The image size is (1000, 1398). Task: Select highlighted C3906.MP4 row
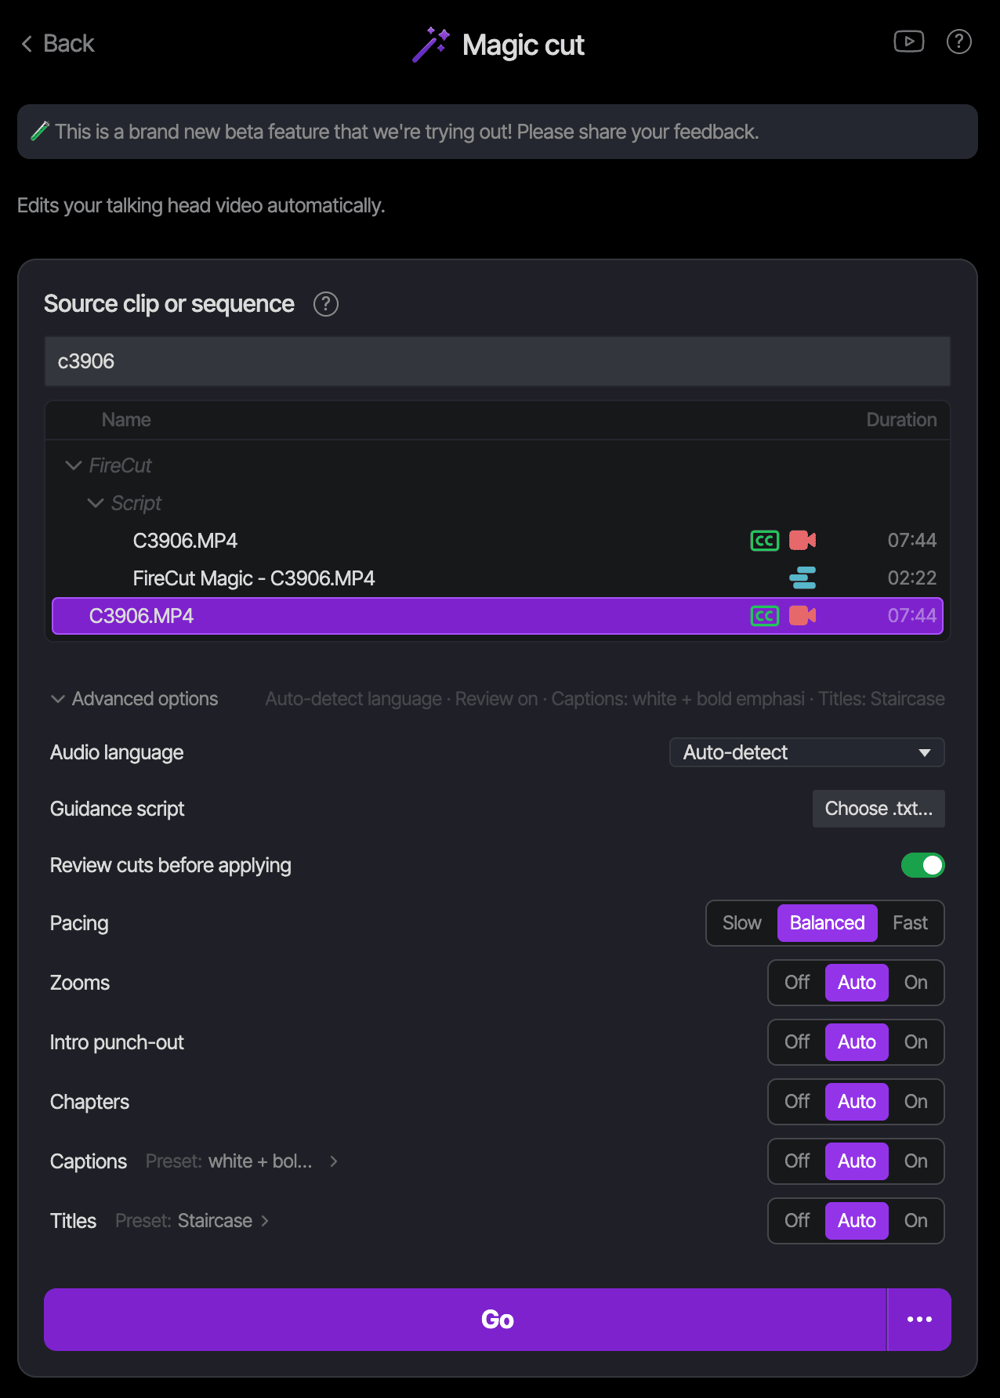[498, 616]
